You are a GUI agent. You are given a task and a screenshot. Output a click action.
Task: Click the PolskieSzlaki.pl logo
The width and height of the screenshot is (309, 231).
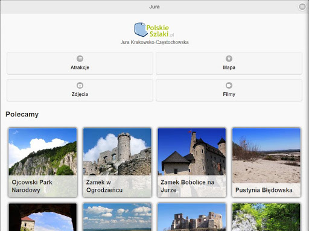click(x=154, y=30)
